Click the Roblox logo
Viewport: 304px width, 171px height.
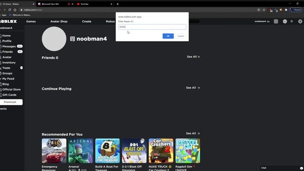(9, 21)
